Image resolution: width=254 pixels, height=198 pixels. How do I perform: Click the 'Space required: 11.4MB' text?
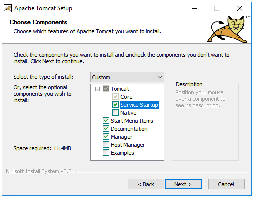[42, 148]
